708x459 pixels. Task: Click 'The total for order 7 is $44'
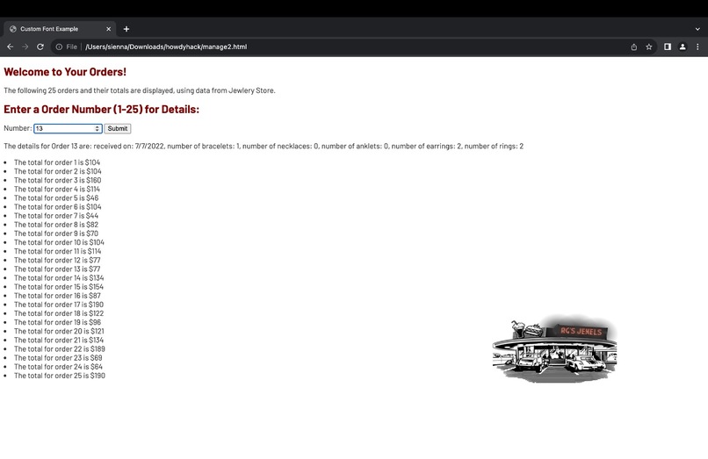(56, 216)
